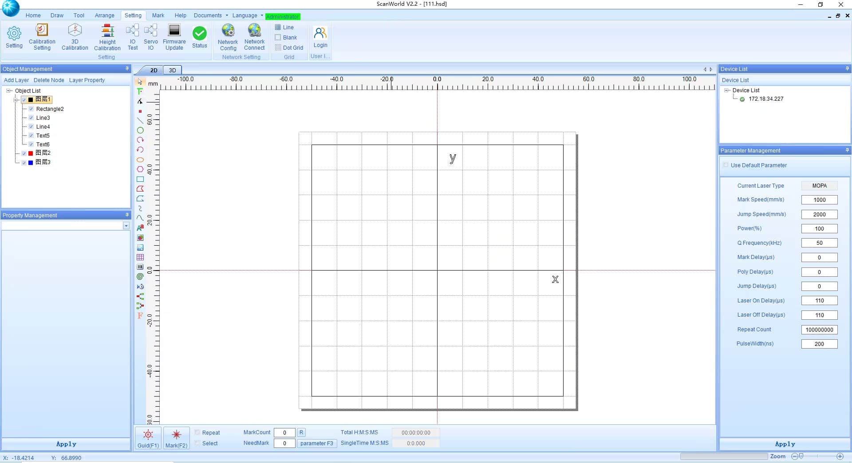This screenshot has height=463, width=852.
Task: Click the parameter F3 button
Action: [316, 443]
